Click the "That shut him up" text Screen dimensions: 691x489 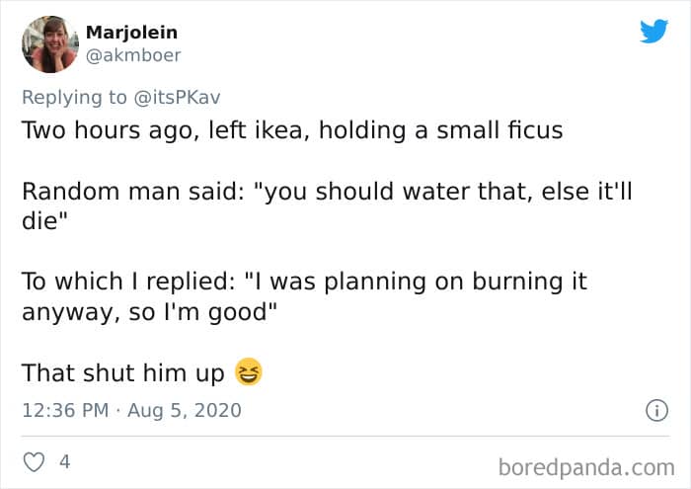tap(123, 373)
